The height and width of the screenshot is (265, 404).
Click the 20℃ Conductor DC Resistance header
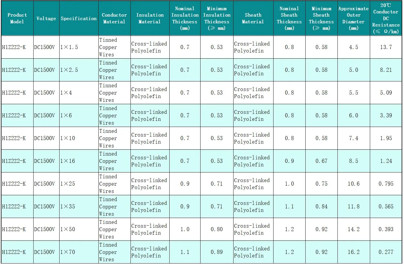pyautogui.click(x=386, y=18)
